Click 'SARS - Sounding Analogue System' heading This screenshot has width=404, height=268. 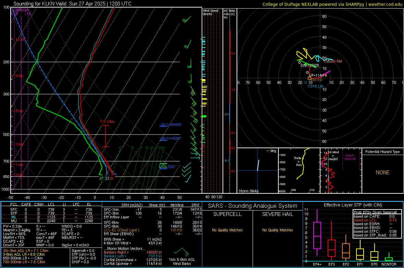click(252, 206)
